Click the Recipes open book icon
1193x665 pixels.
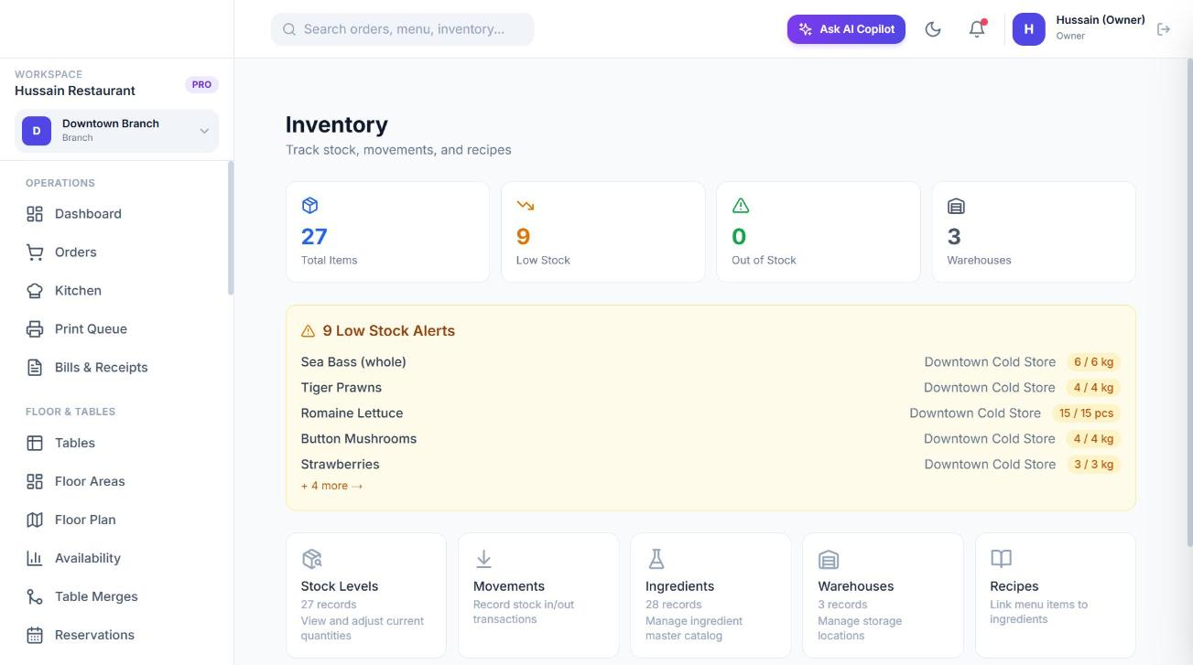(1001, 559)
